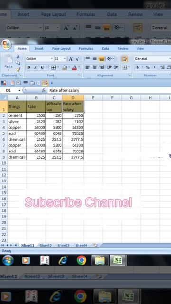Toggle highlighted Bottom Align button
Screen dimensions: 171x304
pyautogui.click(x=101, y=59)
